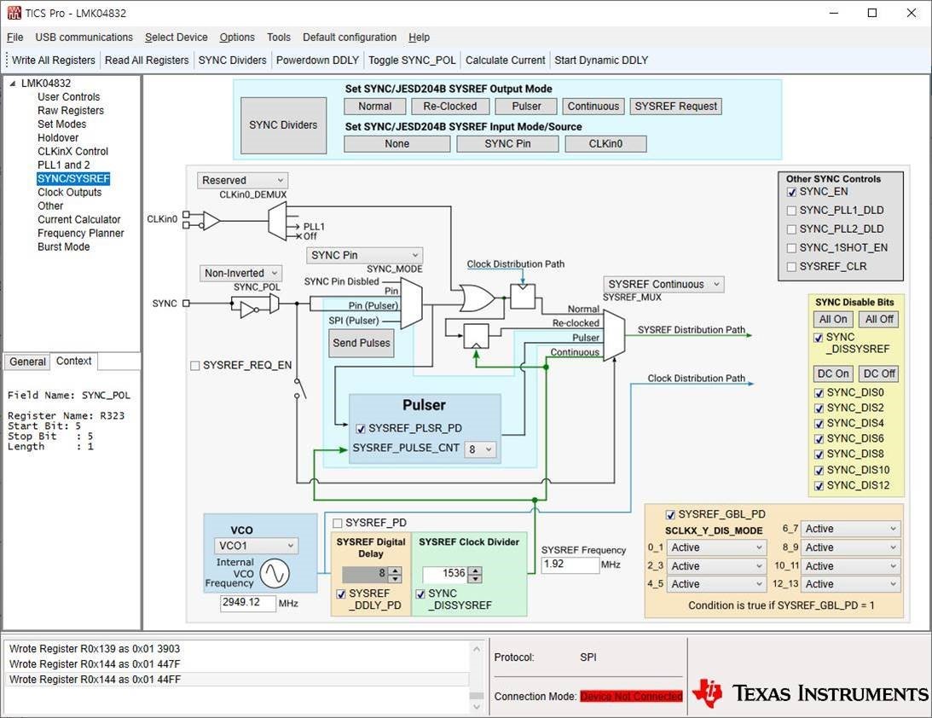
Task: Increment SYSREF Clock Divider value
Action: coord(475,570)
